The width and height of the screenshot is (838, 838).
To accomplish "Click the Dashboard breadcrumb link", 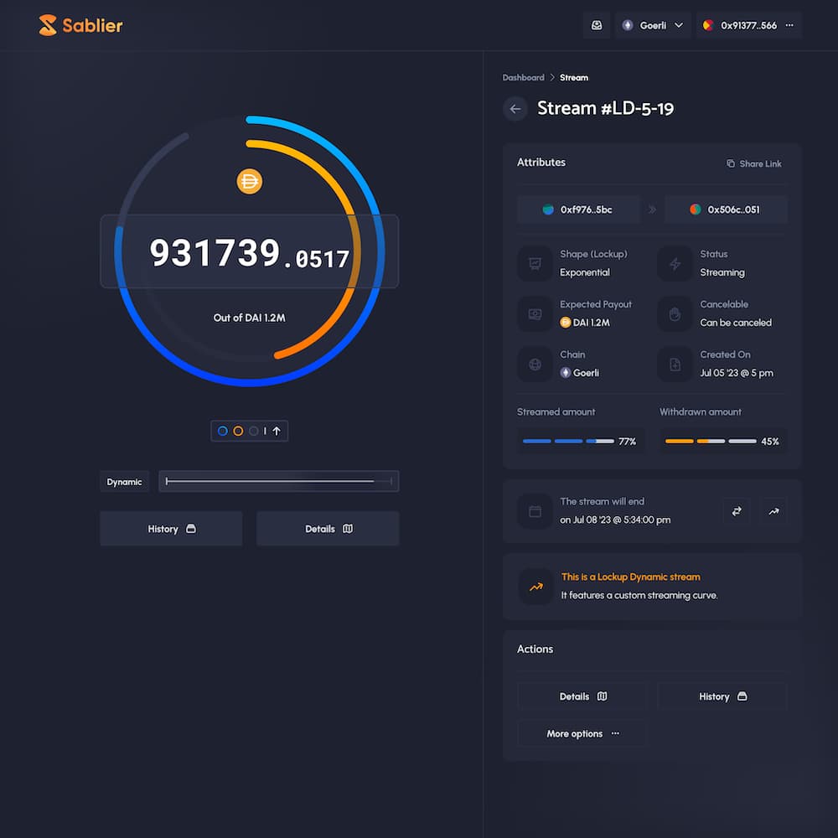I will [523, 77].
